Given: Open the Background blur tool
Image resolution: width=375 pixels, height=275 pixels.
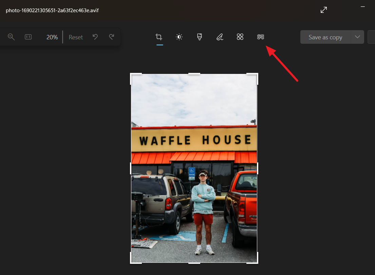Looking at the screenshot, I should click(x=260, y=37).
